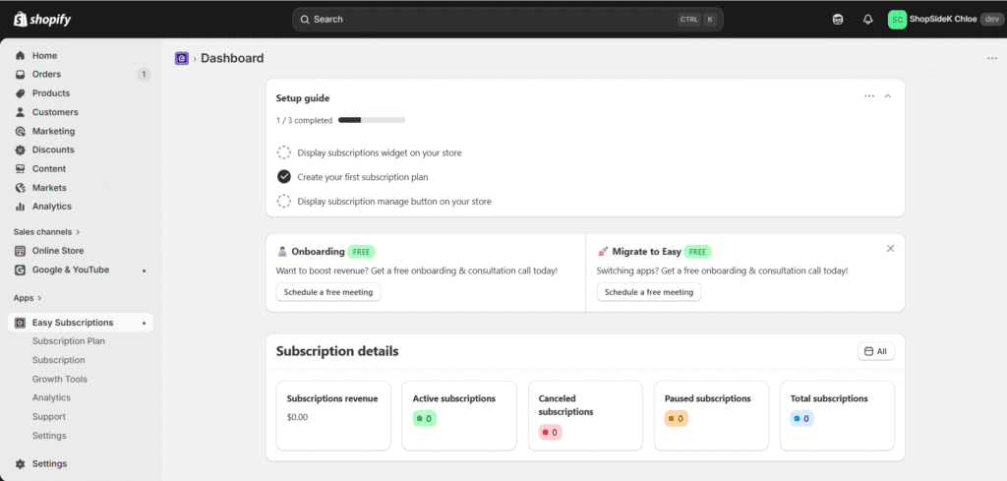This screenshot has width=1007, height=481.
Task: Schedule a free meeting under Onboarding
Action: [x=328, y=292]
